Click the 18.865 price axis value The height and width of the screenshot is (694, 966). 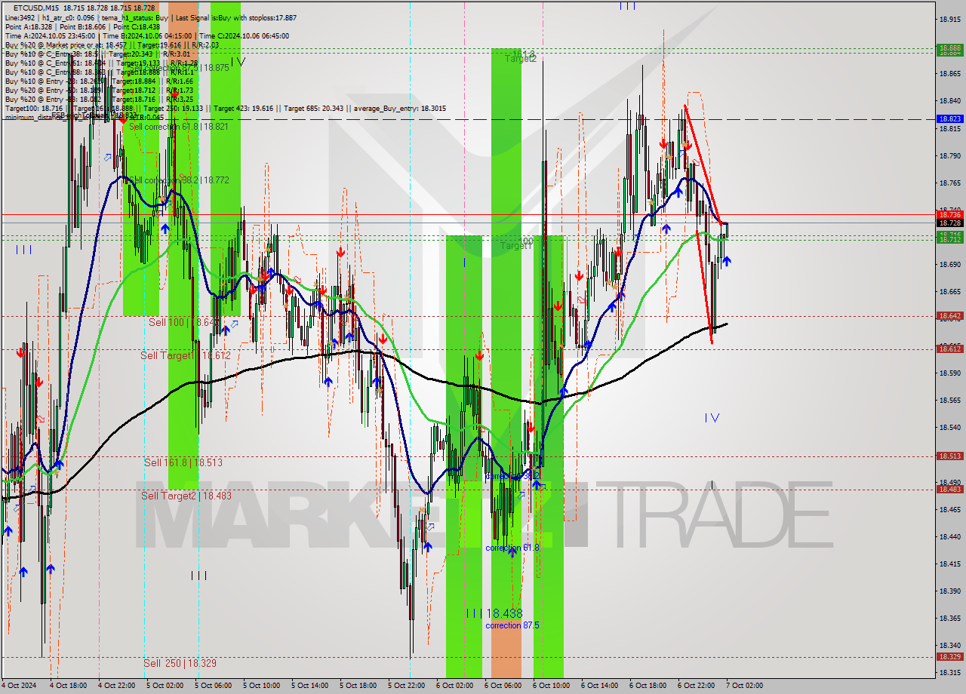949,74
